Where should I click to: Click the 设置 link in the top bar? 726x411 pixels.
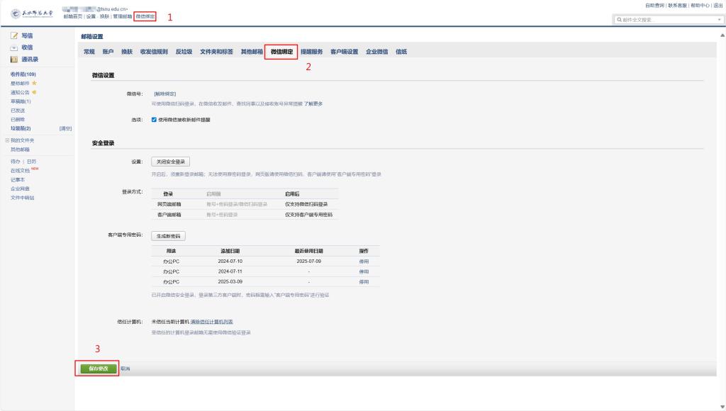click(91, 16)
